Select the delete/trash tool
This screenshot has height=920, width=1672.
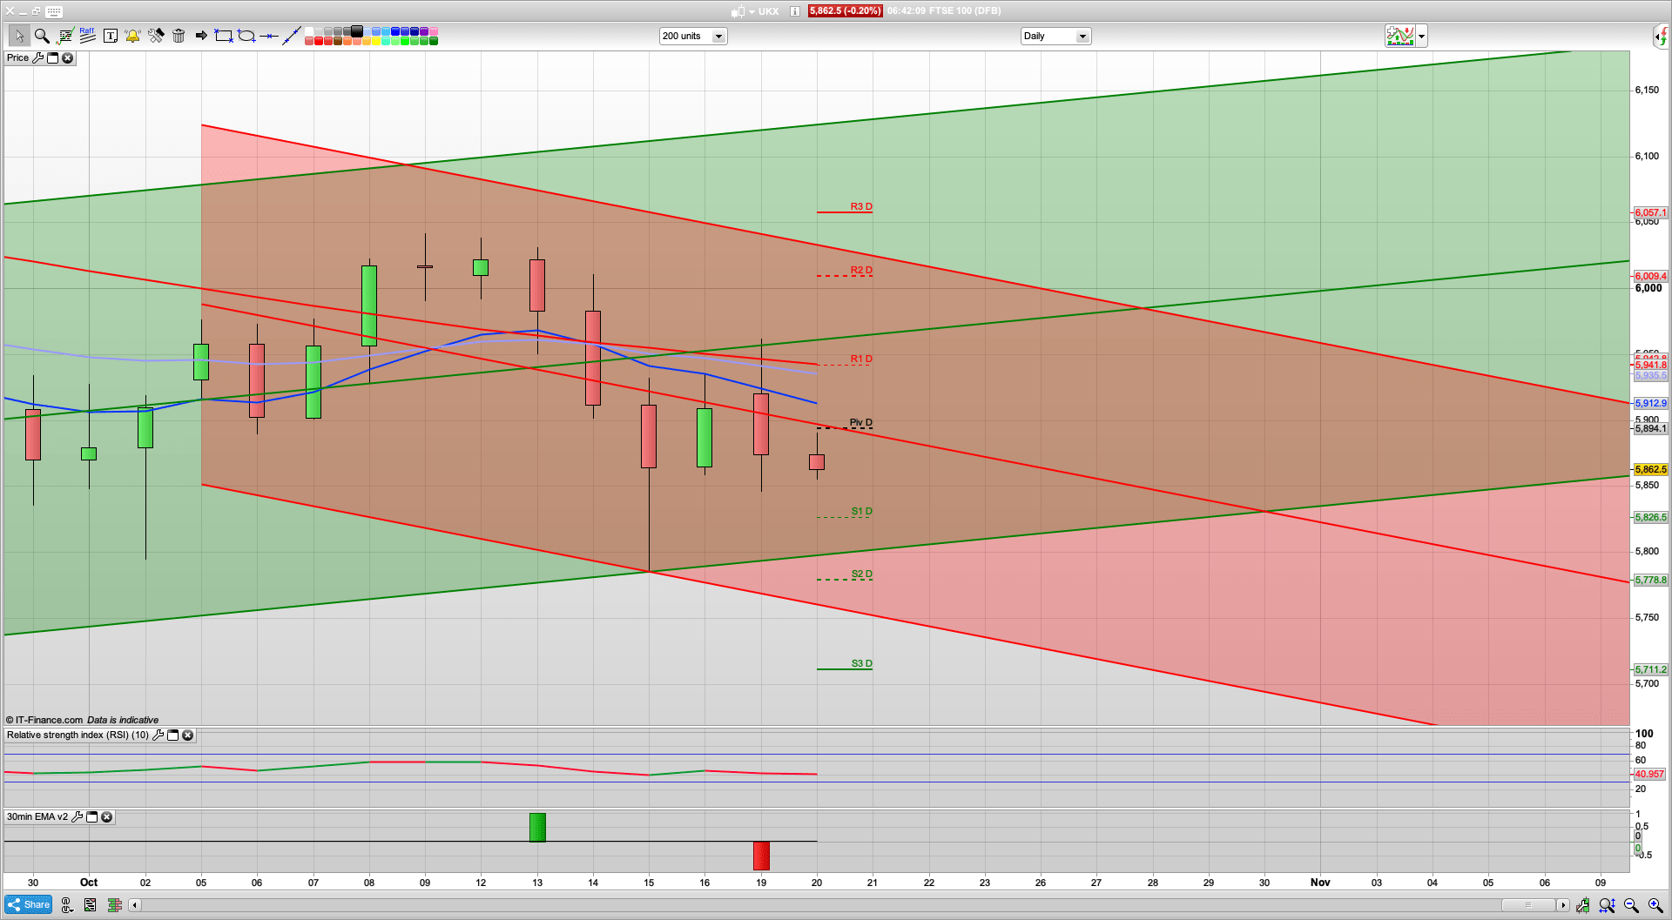(179, 36)
